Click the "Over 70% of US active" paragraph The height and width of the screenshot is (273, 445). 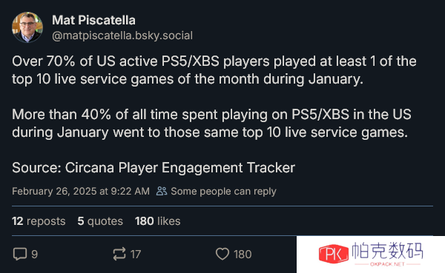214,70
